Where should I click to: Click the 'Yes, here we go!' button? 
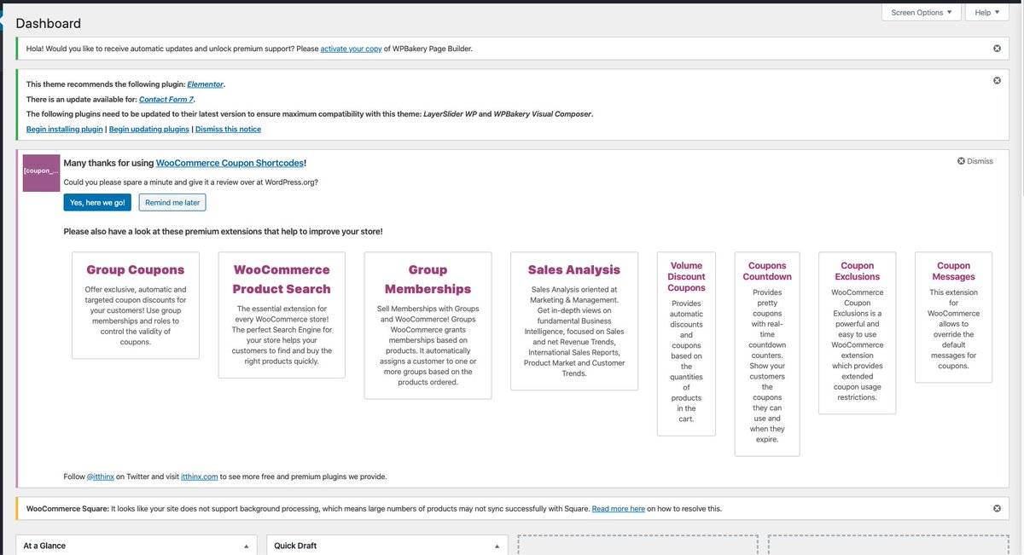(97, 203)
